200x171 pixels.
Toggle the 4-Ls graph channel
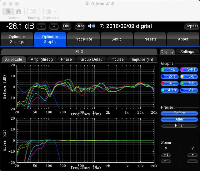point(170,90)
